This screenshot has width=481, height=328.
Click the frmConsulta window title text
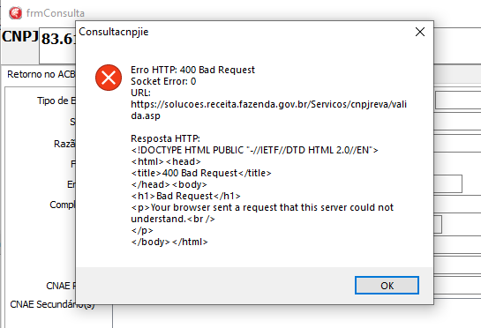pos(56,13)
